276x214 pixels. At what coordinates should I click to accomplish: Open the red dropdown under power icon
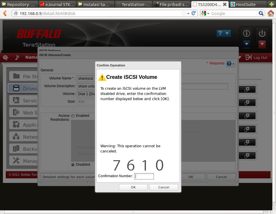point(262,44)
